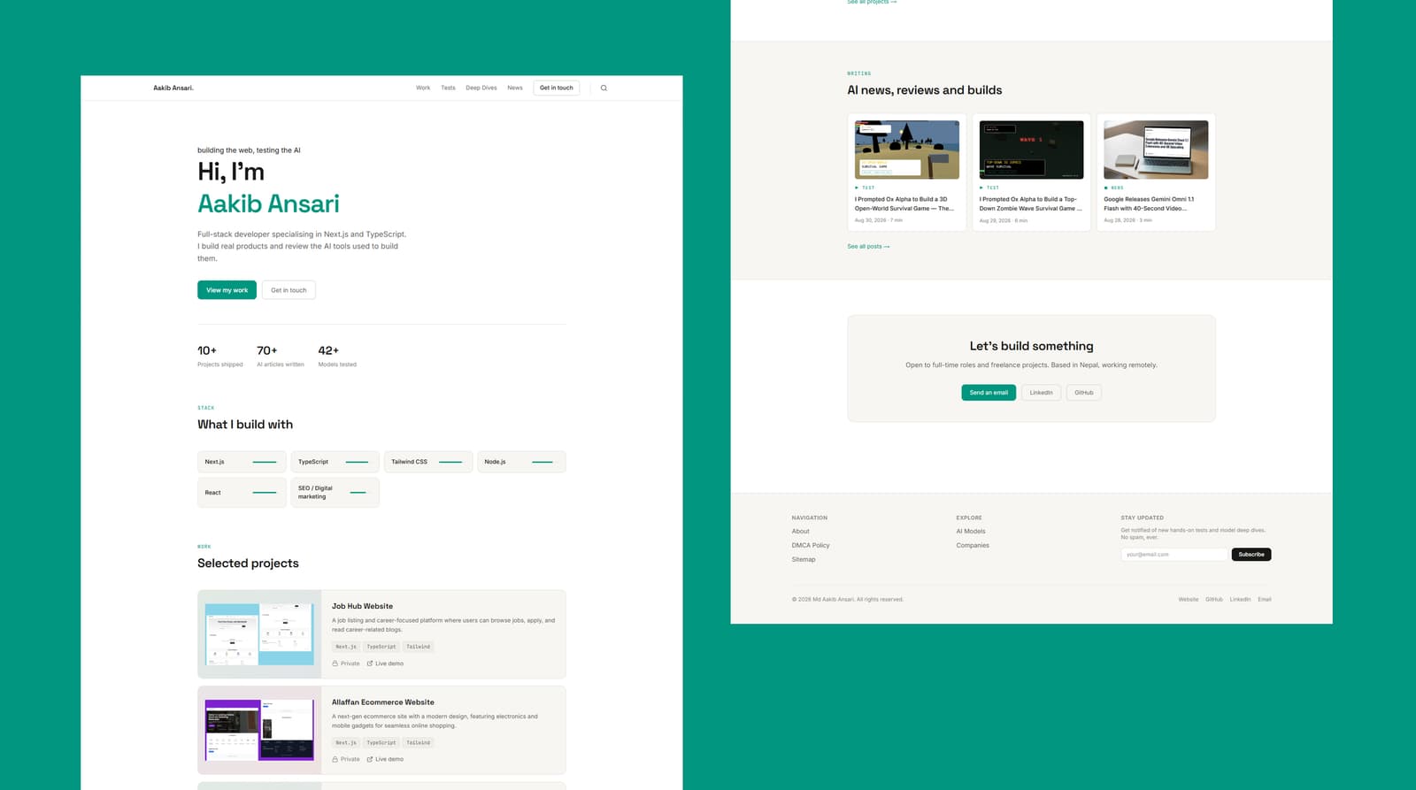Open the AI Models footer link
Image resolution: width=1416 pixels, height=790 pixels.
click(971, 532)
